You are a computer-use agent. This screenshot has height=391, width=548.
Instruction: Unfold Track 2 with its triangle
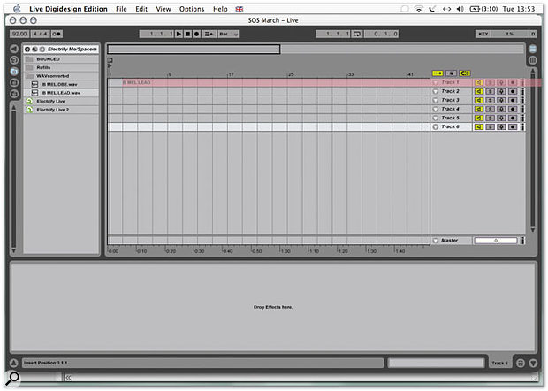pos(436,91)
